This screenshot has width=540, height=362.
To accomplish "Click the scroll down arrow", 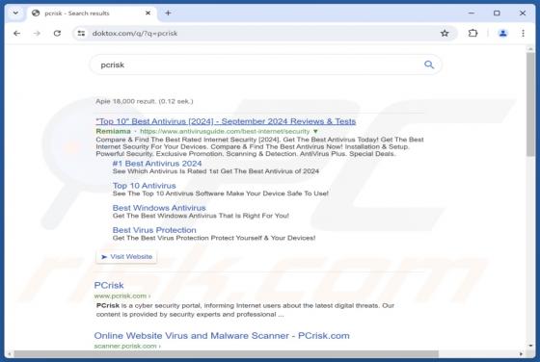I will coord(530,346).
